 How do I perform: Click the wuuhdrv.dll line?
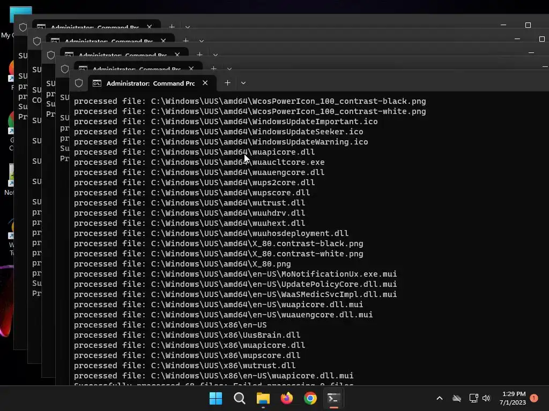point(189,213)
